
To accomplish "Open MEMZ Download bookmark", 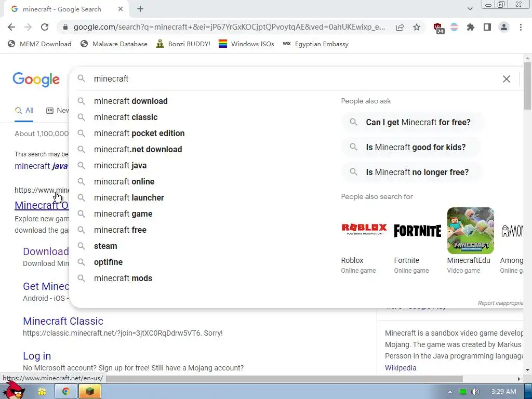I will click(39, 44).
